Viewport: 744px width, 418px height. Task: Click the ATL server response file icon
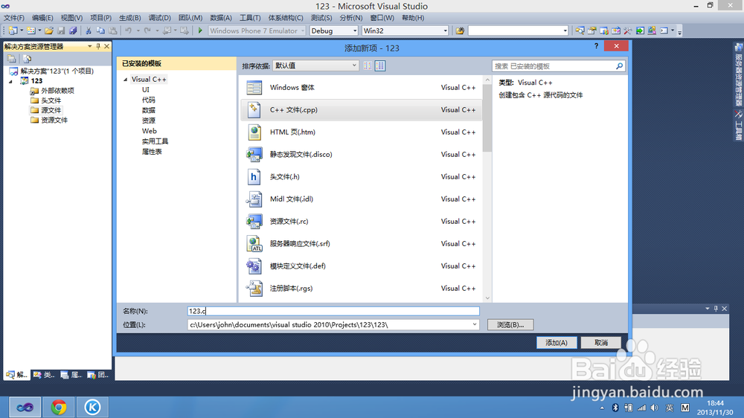[254, 243]
